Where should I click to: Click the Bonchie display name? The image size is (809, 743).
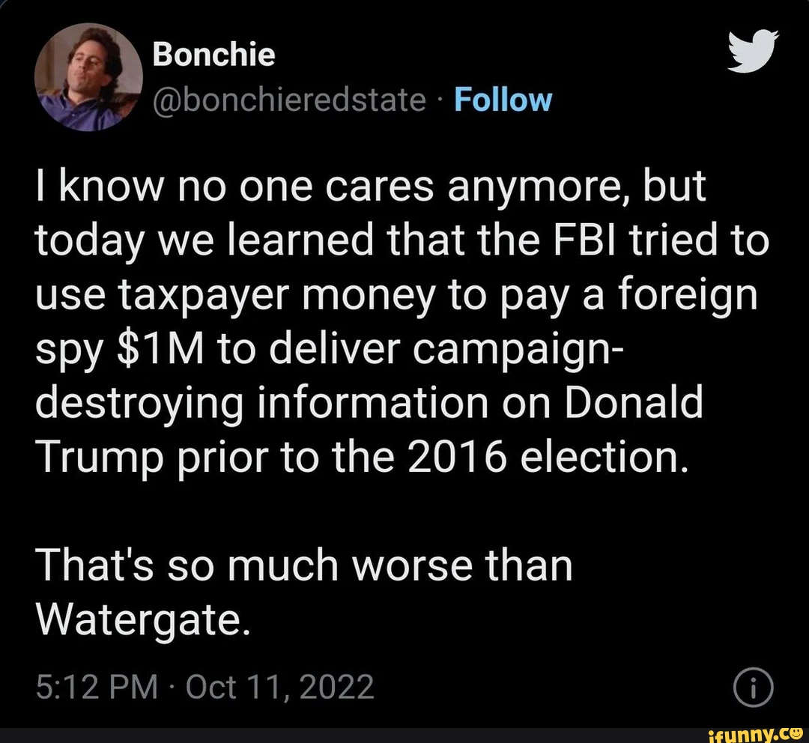tap(213, 55)
